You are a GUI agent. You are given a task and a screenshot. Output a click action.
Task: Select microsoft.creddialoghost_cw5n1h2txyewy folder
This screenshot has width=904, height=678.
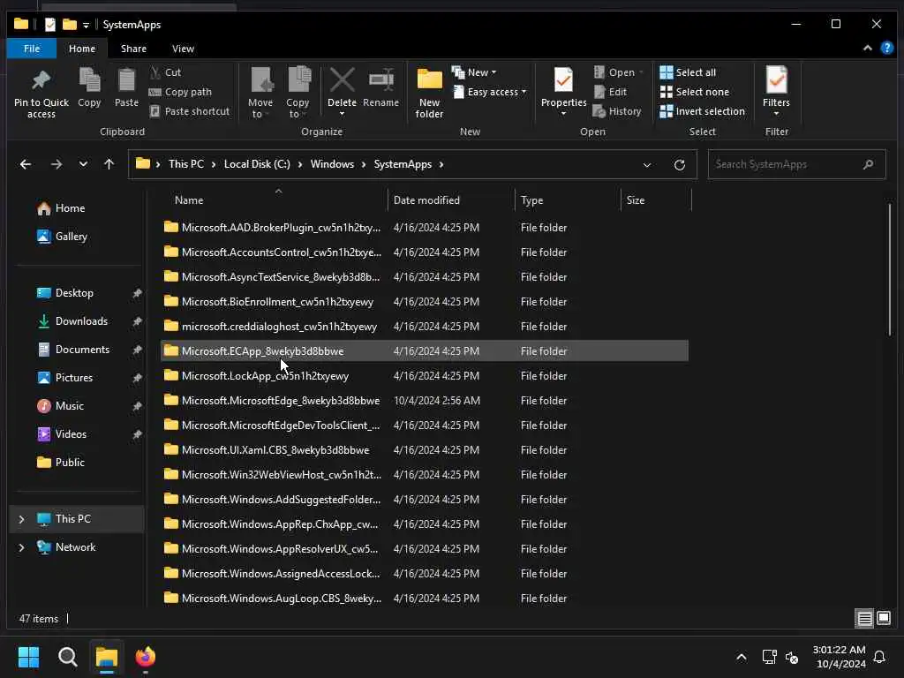[x=425, y=327]
